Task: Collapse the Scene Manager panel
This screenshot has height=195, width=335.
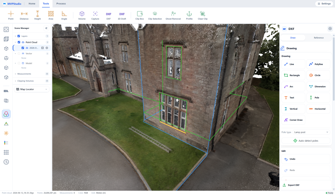Action: point(46,28)
